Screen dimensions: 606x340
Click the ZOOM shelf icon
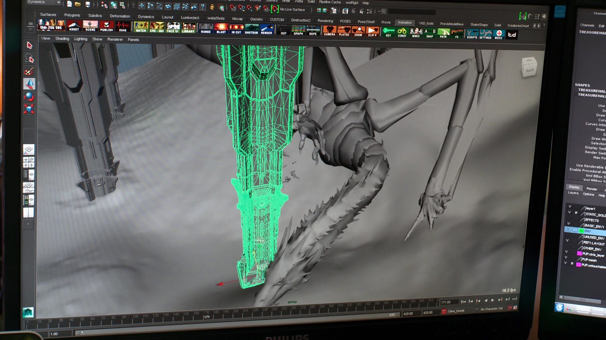point(358,32)
